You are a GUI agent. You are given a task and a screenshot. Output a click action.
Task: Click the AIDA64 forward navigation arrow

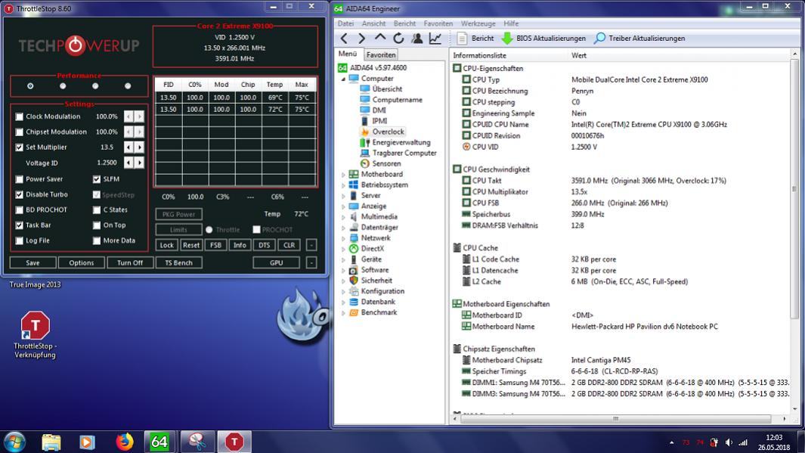[x=361, y=39]
